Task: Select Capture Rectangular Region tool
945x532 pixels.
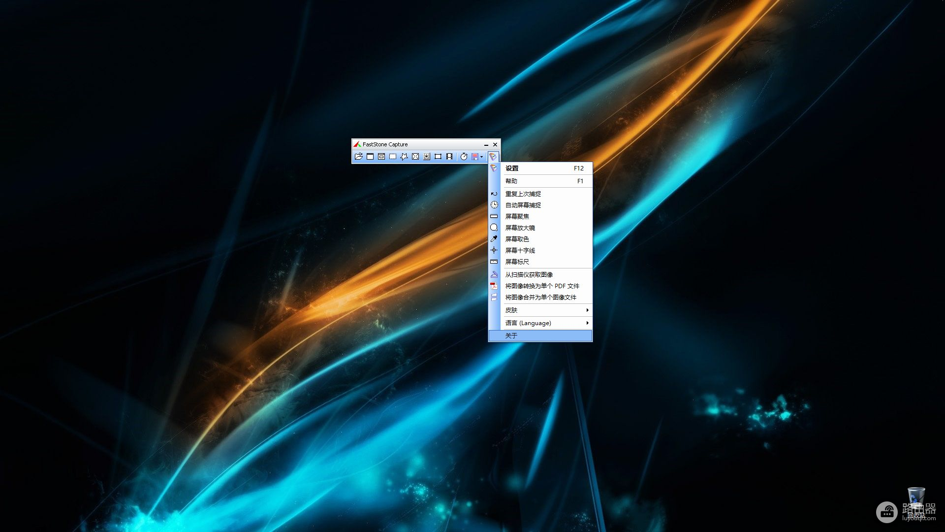Action: pos(393,157)
